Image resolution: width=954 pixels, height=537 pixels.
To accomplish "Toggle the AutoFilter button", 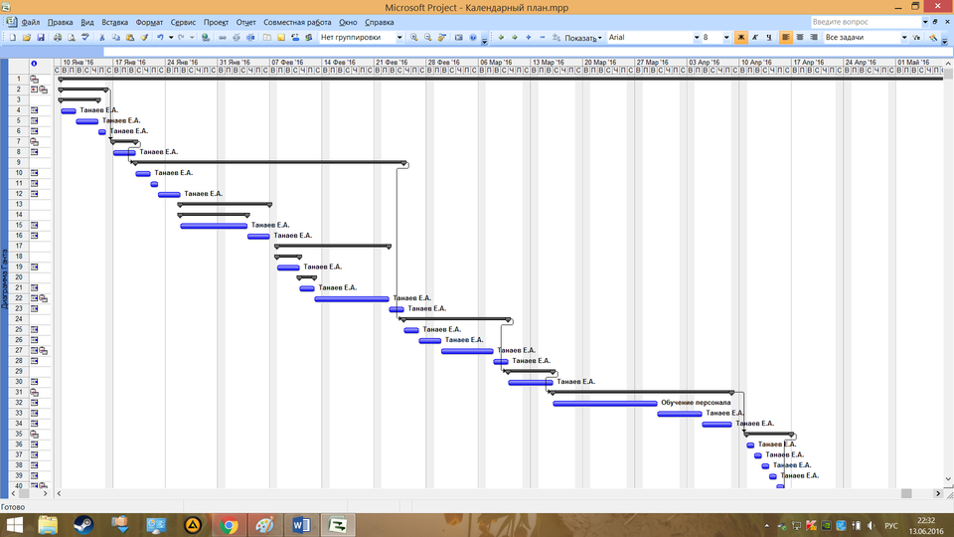I will pos(916,38).
